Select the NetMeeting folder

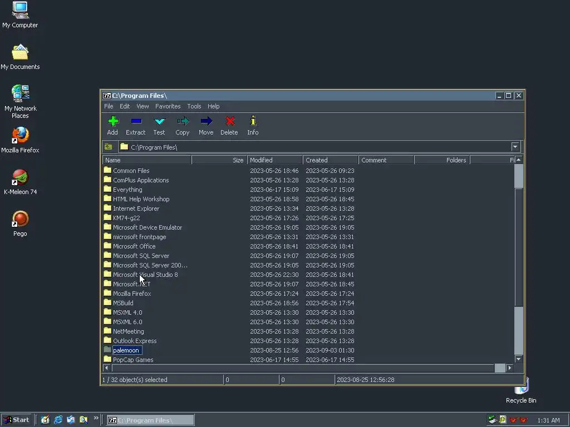(x=128, y=331)
